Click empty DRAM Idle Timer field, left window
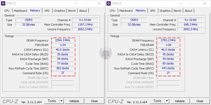The width and height of the screenshot is (211, 105). 63,78
